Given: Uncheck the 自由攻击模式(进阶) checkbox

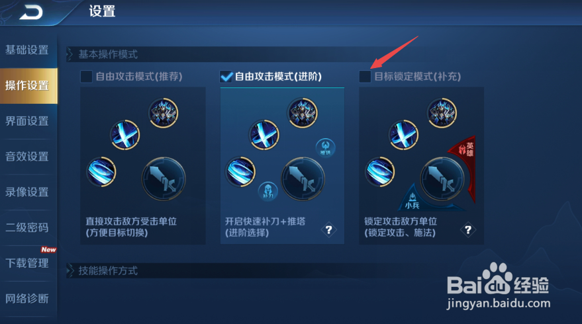Looking at the screenshot, I should click(226, 77).
